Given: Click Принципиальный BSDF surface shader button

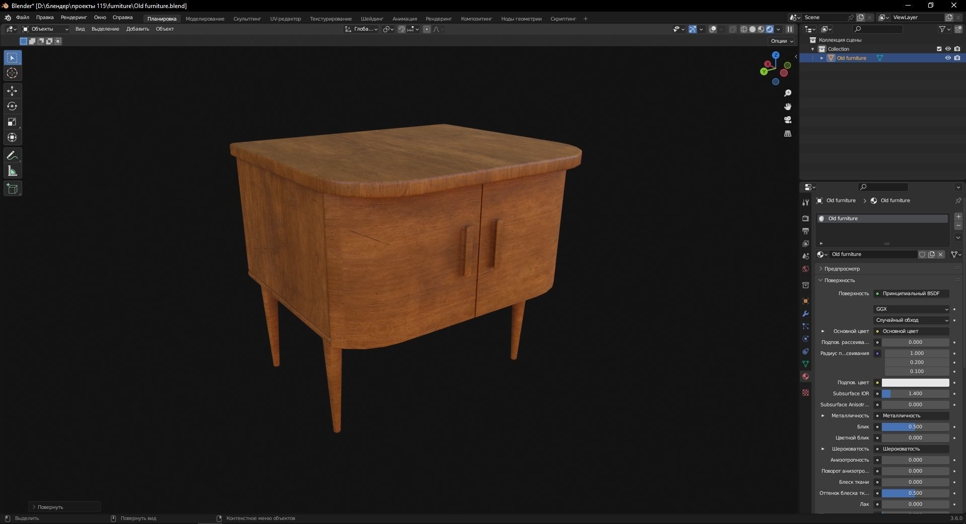Looking at the screenshot, I should click(x=911, y=294).
